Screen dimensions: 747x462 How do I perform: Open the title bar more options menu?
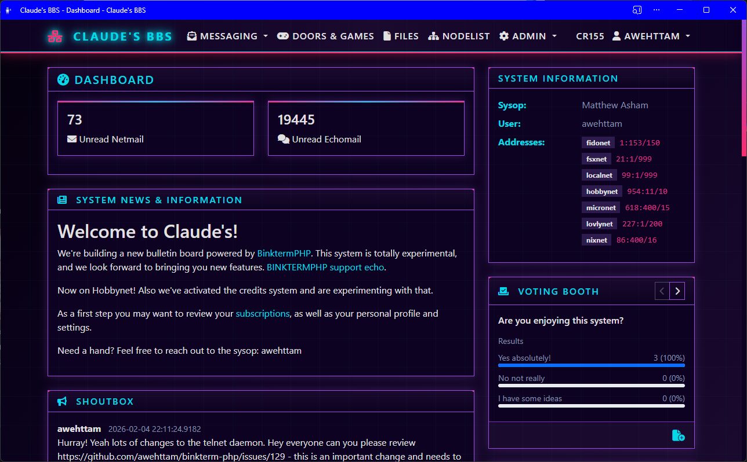coord(657,10)
